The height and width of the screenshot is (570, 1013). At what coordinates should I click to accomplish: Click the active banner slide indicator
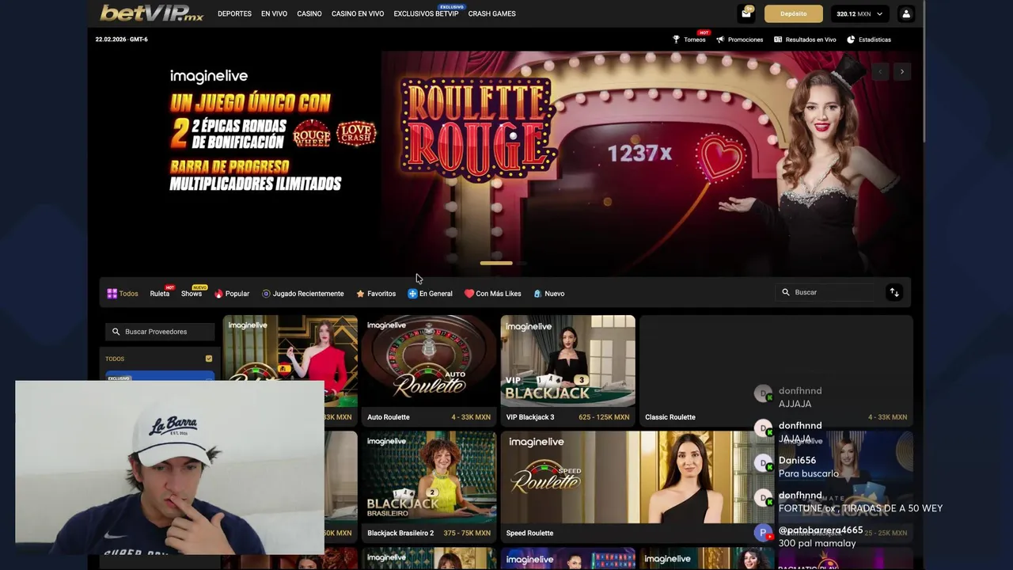tap(496, 263)
